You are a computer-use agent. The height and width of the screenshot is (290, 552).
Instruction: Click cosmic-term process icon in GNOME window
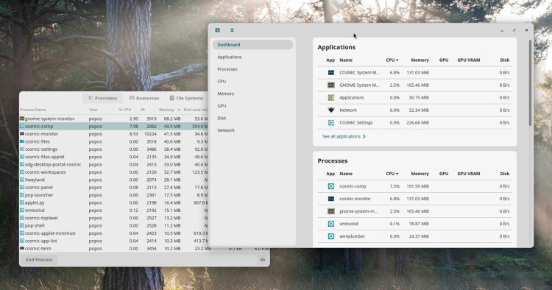pos(22,249)
